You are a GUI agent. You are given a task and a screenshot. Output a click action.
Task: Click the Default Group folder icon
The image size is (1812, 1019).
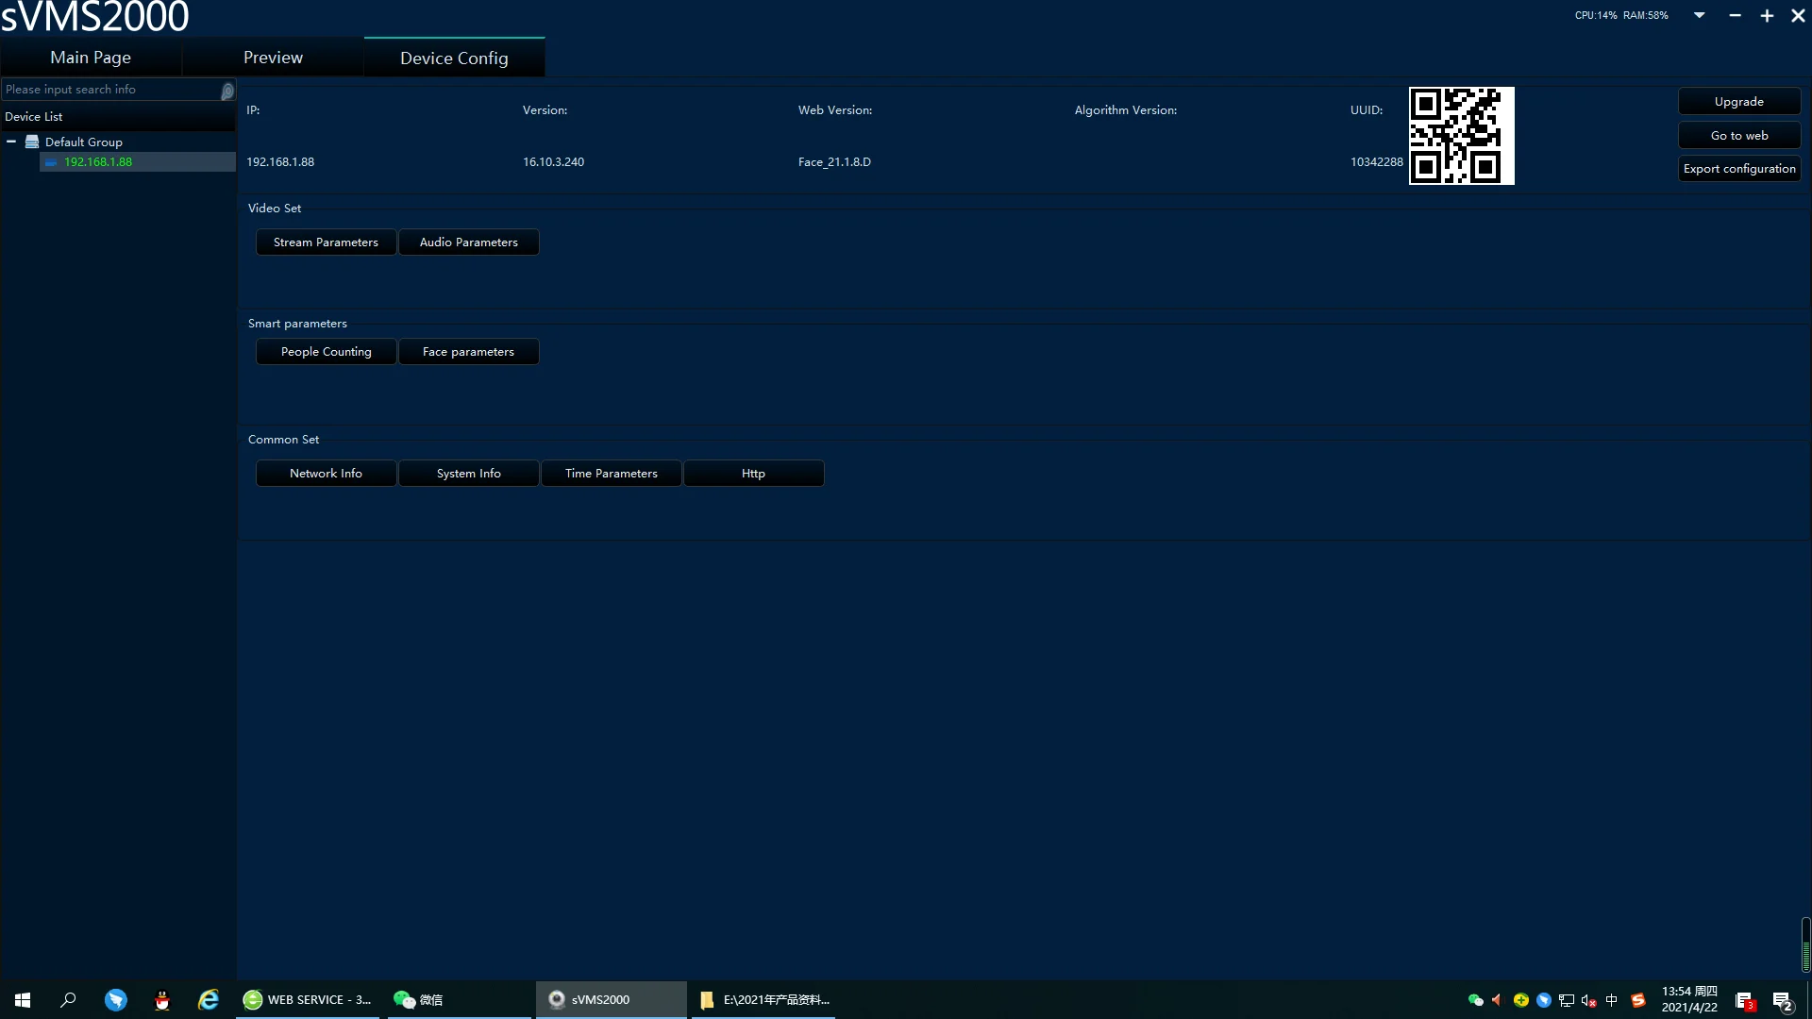click(32, 142)
